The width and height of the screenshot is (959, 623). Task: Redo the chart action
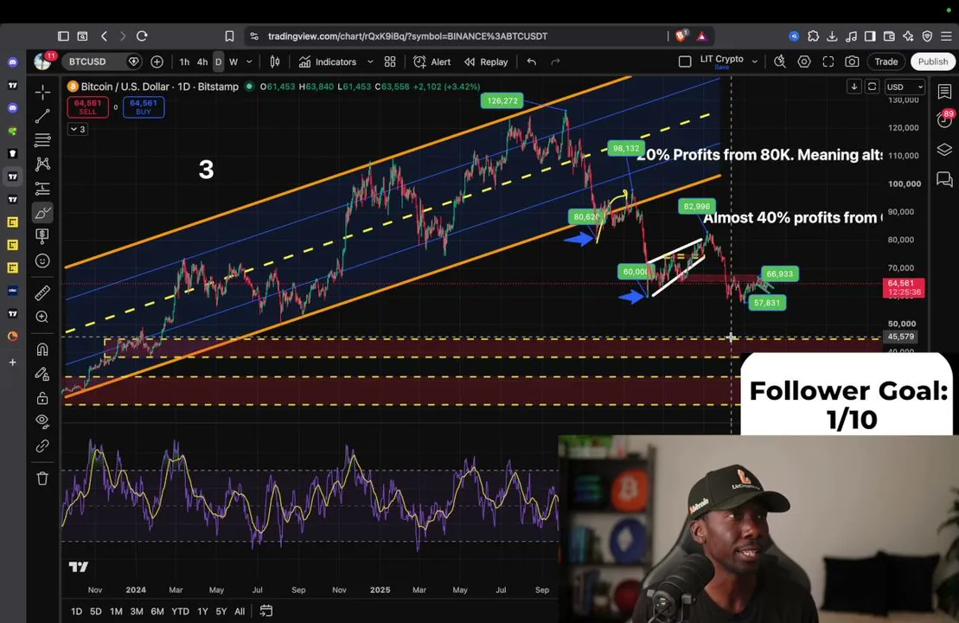(555, 61)
